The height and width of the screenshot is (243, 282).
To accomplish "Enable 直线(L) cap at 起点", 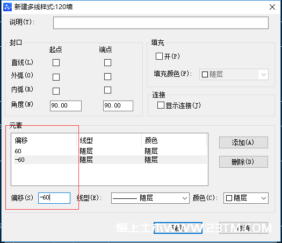I will (x=56, y=63).
